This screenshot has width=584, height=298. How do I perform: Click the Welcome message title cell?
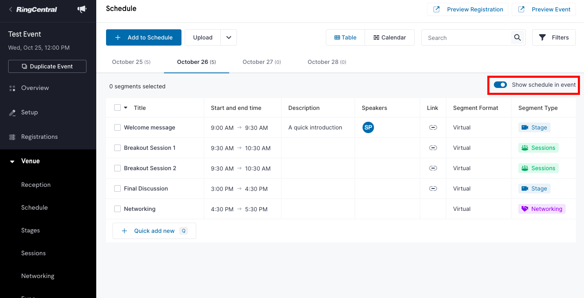tap(150, 127)
